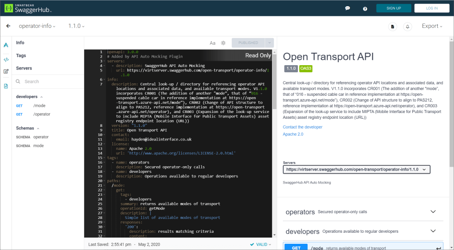The height and width of the screenshot is (250, 454).
Task: Select the code editor view icon
Action: (6, 59)
